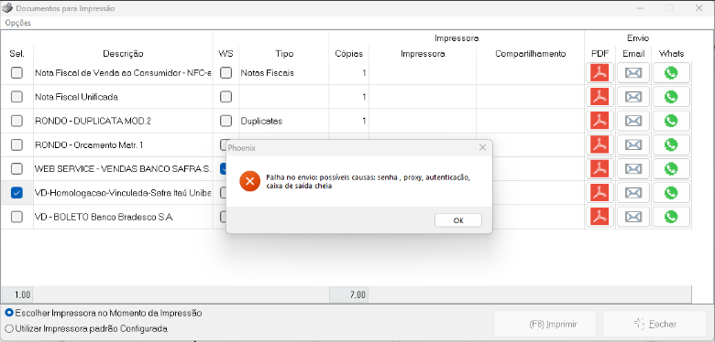Send RONDO - Orcamento Matr. 1 via WhatsApp
This screenshot has width=715, height=342.
pos(671,145)
